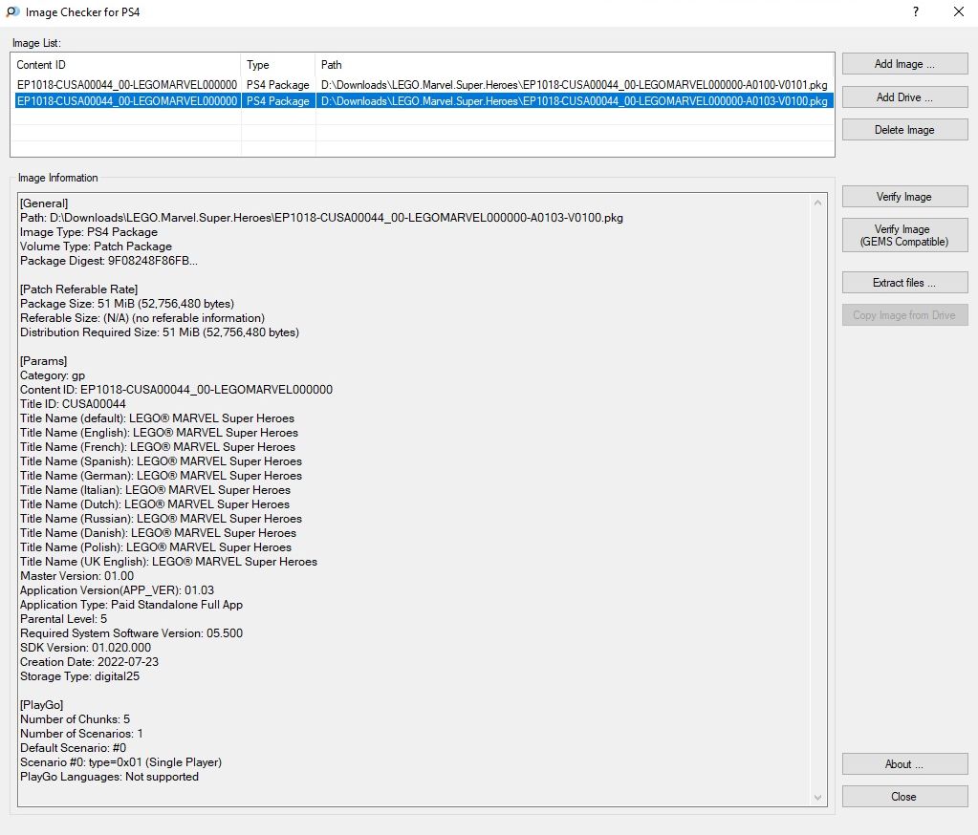Click the Distribution Required Size line
This screenshot has height=835, width=978.
(x=159, y=332)
